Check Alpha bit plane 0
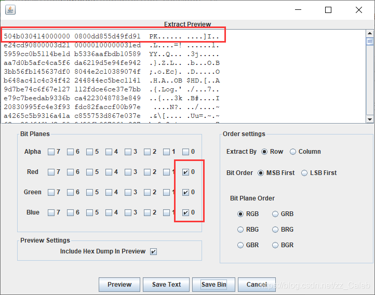The height and width of the screenshot is (295, 375). coord(185,152)
